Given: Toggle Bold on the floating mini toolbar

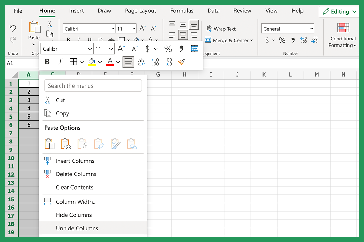Looking at the screenshot, I should (47, 62).
